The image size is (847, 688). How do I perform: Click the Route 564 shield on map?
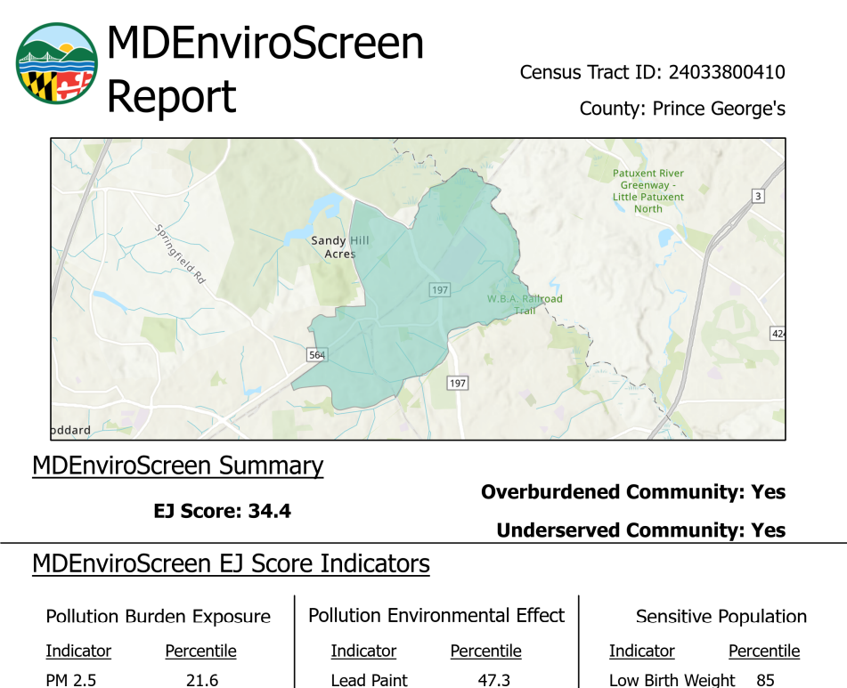(x=316, y=353)
